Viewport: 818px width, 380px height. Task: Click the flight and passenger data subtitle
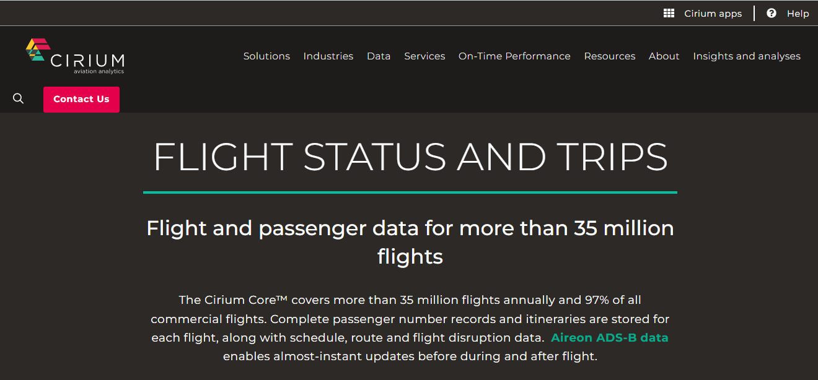tap(410, 243)
